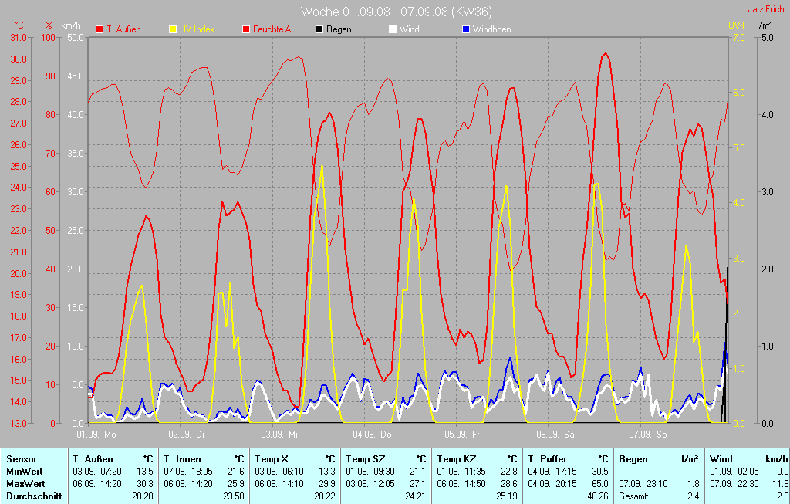The width and height of the screenshot is (790, 504).
Task: Click the timestamp '03.09. 07:20'
Action: [96, 472]
